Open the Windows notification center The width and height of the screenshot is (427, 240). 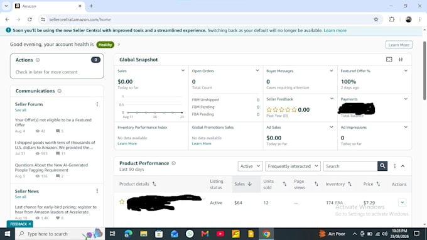point(417,234)
